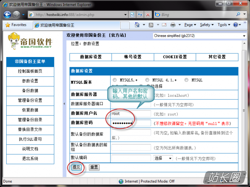This screenshot has height=187, width=250.
Task: Click the 数据库用户名 field containing root
Action: click(x=131, y=114)
